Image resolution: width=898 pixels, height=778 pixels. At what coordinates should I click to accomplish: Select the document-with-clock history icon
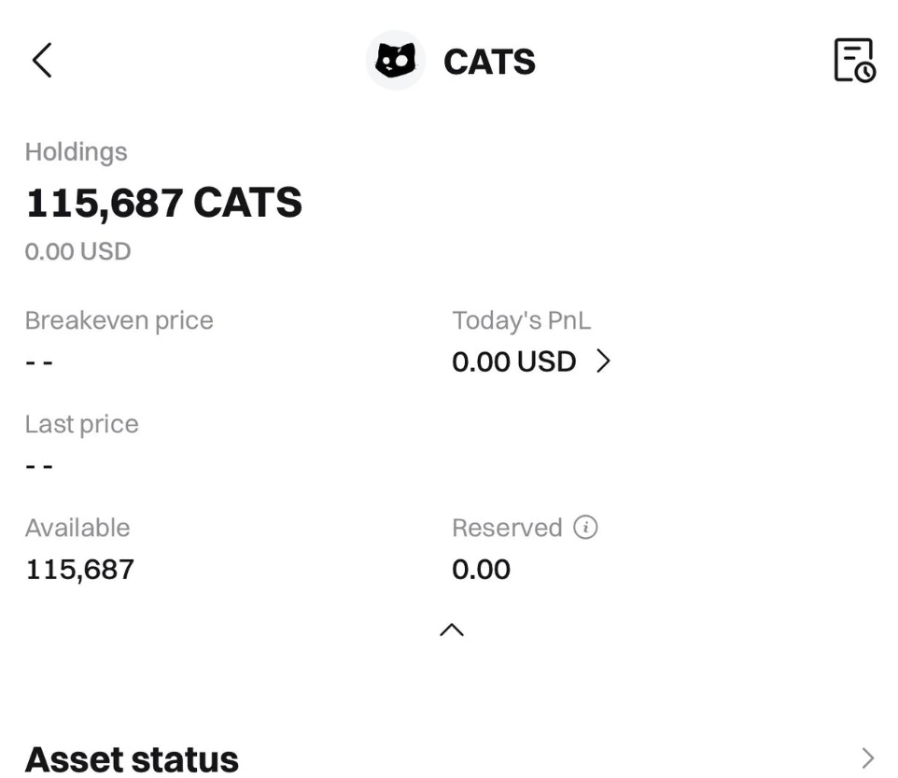pyautogui.click(x=855, y=62)
